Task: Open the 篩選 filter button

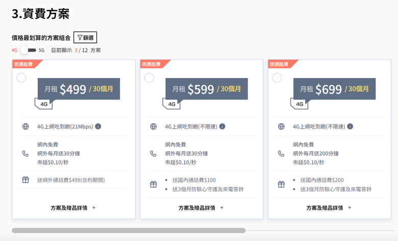Action: (85, 38)
